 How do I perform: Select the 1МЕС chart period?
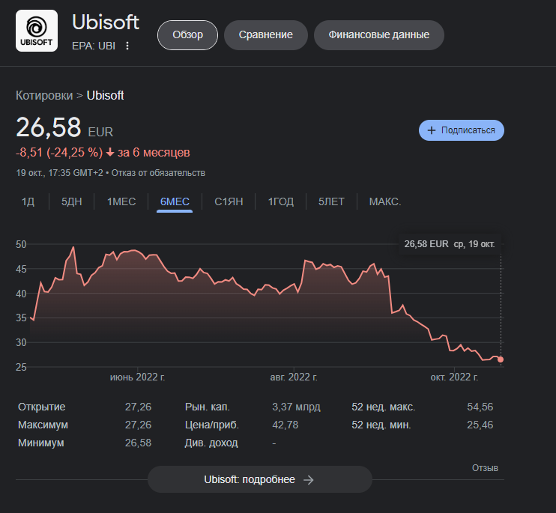pos(121,201)
